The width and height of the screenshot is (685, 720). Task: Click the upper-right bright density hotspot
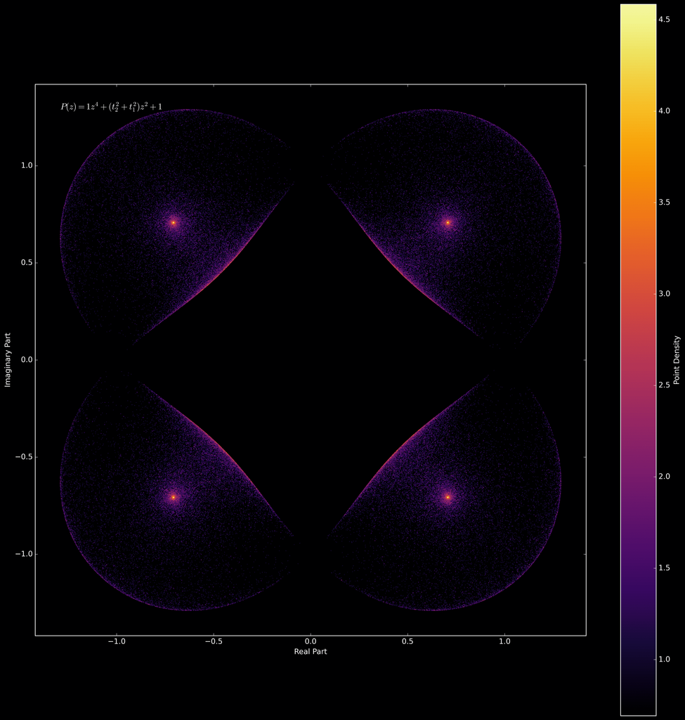tap(448, 223)
